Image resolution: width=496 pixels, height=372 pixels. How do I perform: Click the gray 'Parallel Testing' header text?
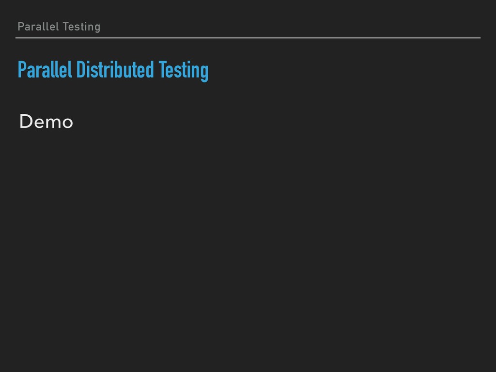tap(59, 27)
